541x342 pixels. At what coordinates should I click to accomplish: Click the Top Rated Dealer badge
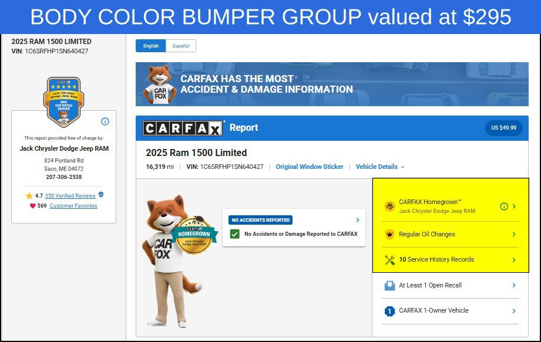63,102
